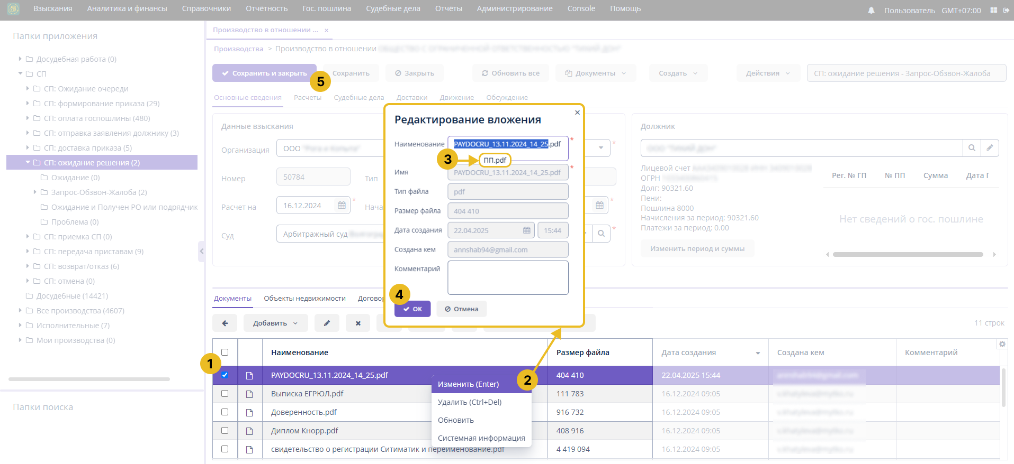Select Изменить (Enter) in context menu

(469, 384)
